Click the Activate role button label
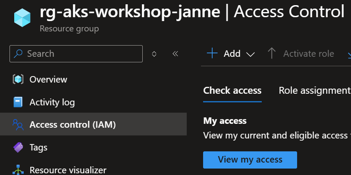This screenshot has height=175, width=351. (308, 54)
